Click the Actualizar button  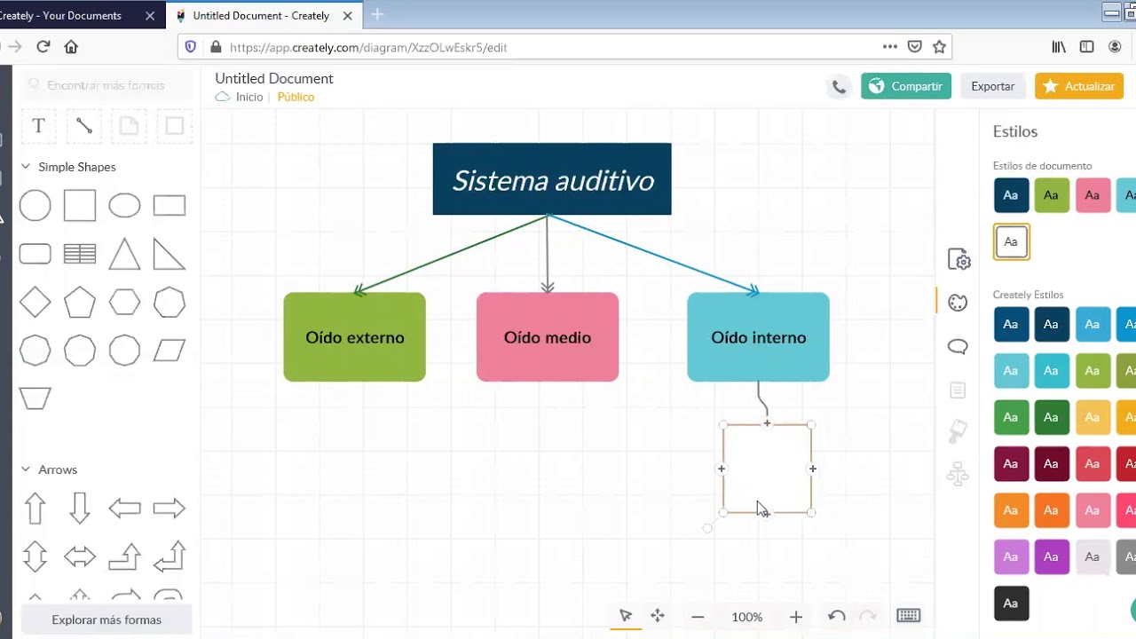coord(1079,86)
